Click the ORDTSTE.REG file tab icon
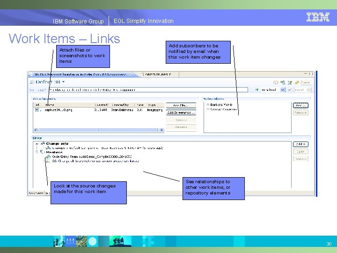337x253 pixels. point(142,74)
